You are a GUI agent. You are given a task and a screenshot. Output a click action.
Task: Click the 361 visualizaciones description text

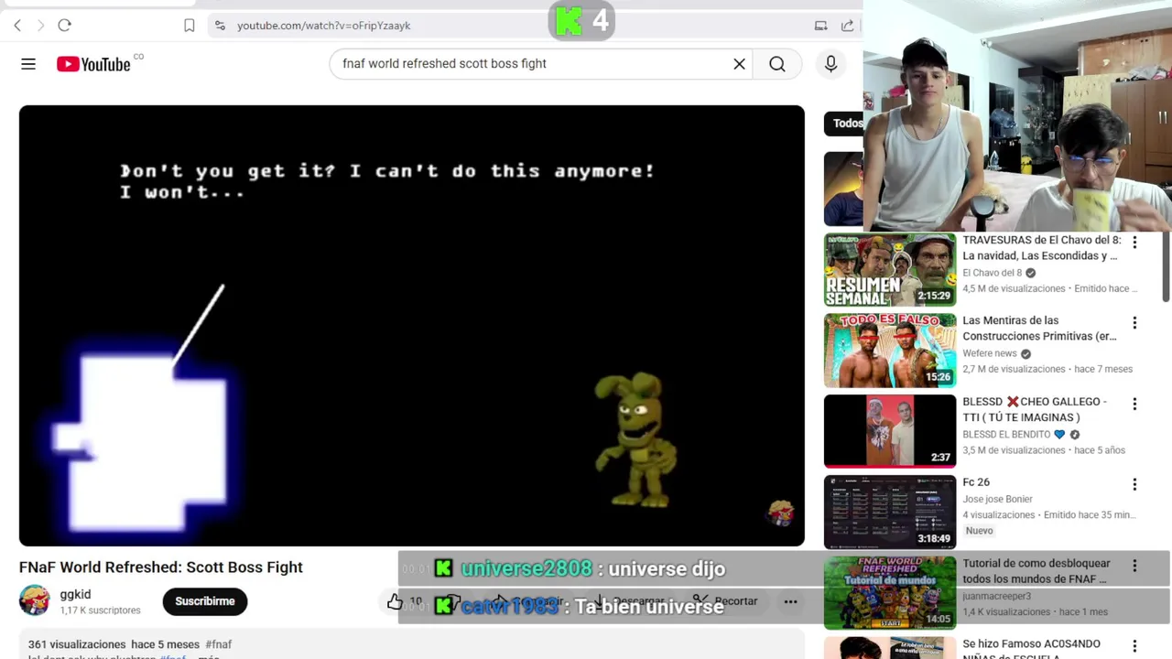pos(77,644)
